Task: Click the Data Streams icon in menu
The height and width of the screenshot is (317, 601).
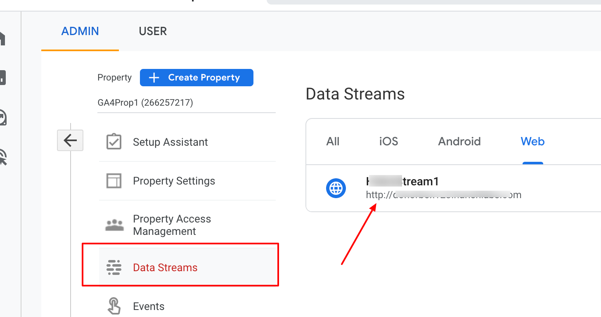Action: (114, 267)
